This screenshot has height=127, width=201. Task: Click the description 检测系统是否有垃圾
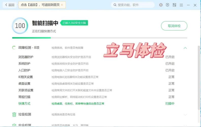click(63, 115)
